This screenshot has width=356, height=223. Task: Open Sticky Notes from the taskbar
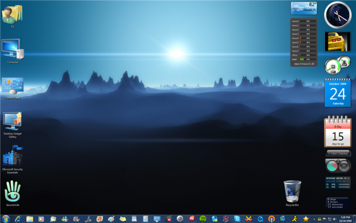(122, 219)
